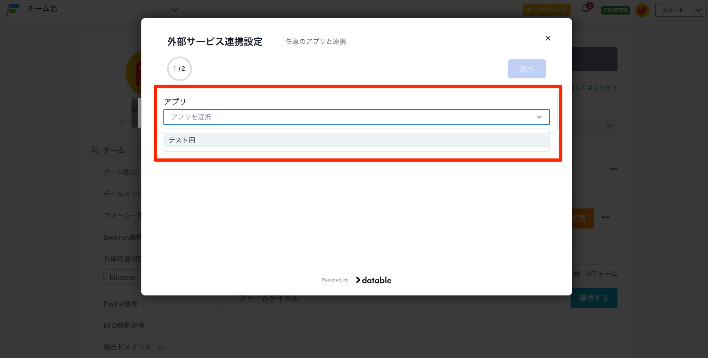Select the テスト用 app option

click(x=356, y=140)
